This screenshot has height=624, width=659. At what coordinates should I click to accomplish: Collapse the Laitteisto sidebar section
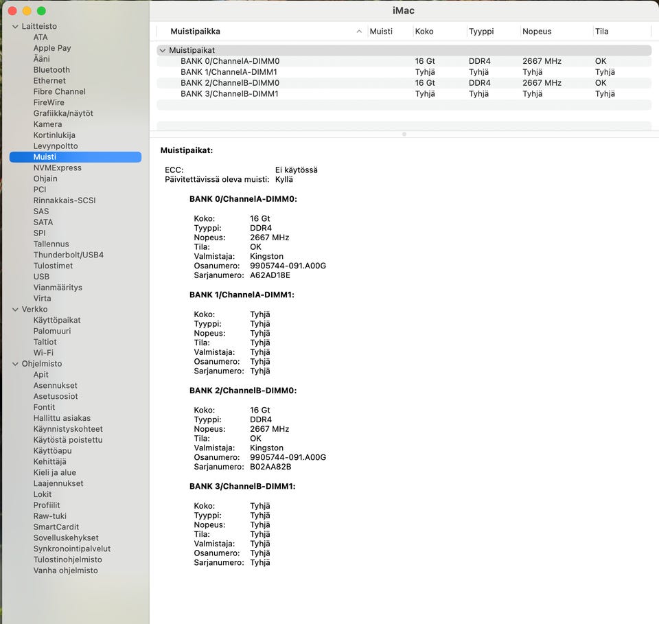pyautogui.click(x=15, y=26)
